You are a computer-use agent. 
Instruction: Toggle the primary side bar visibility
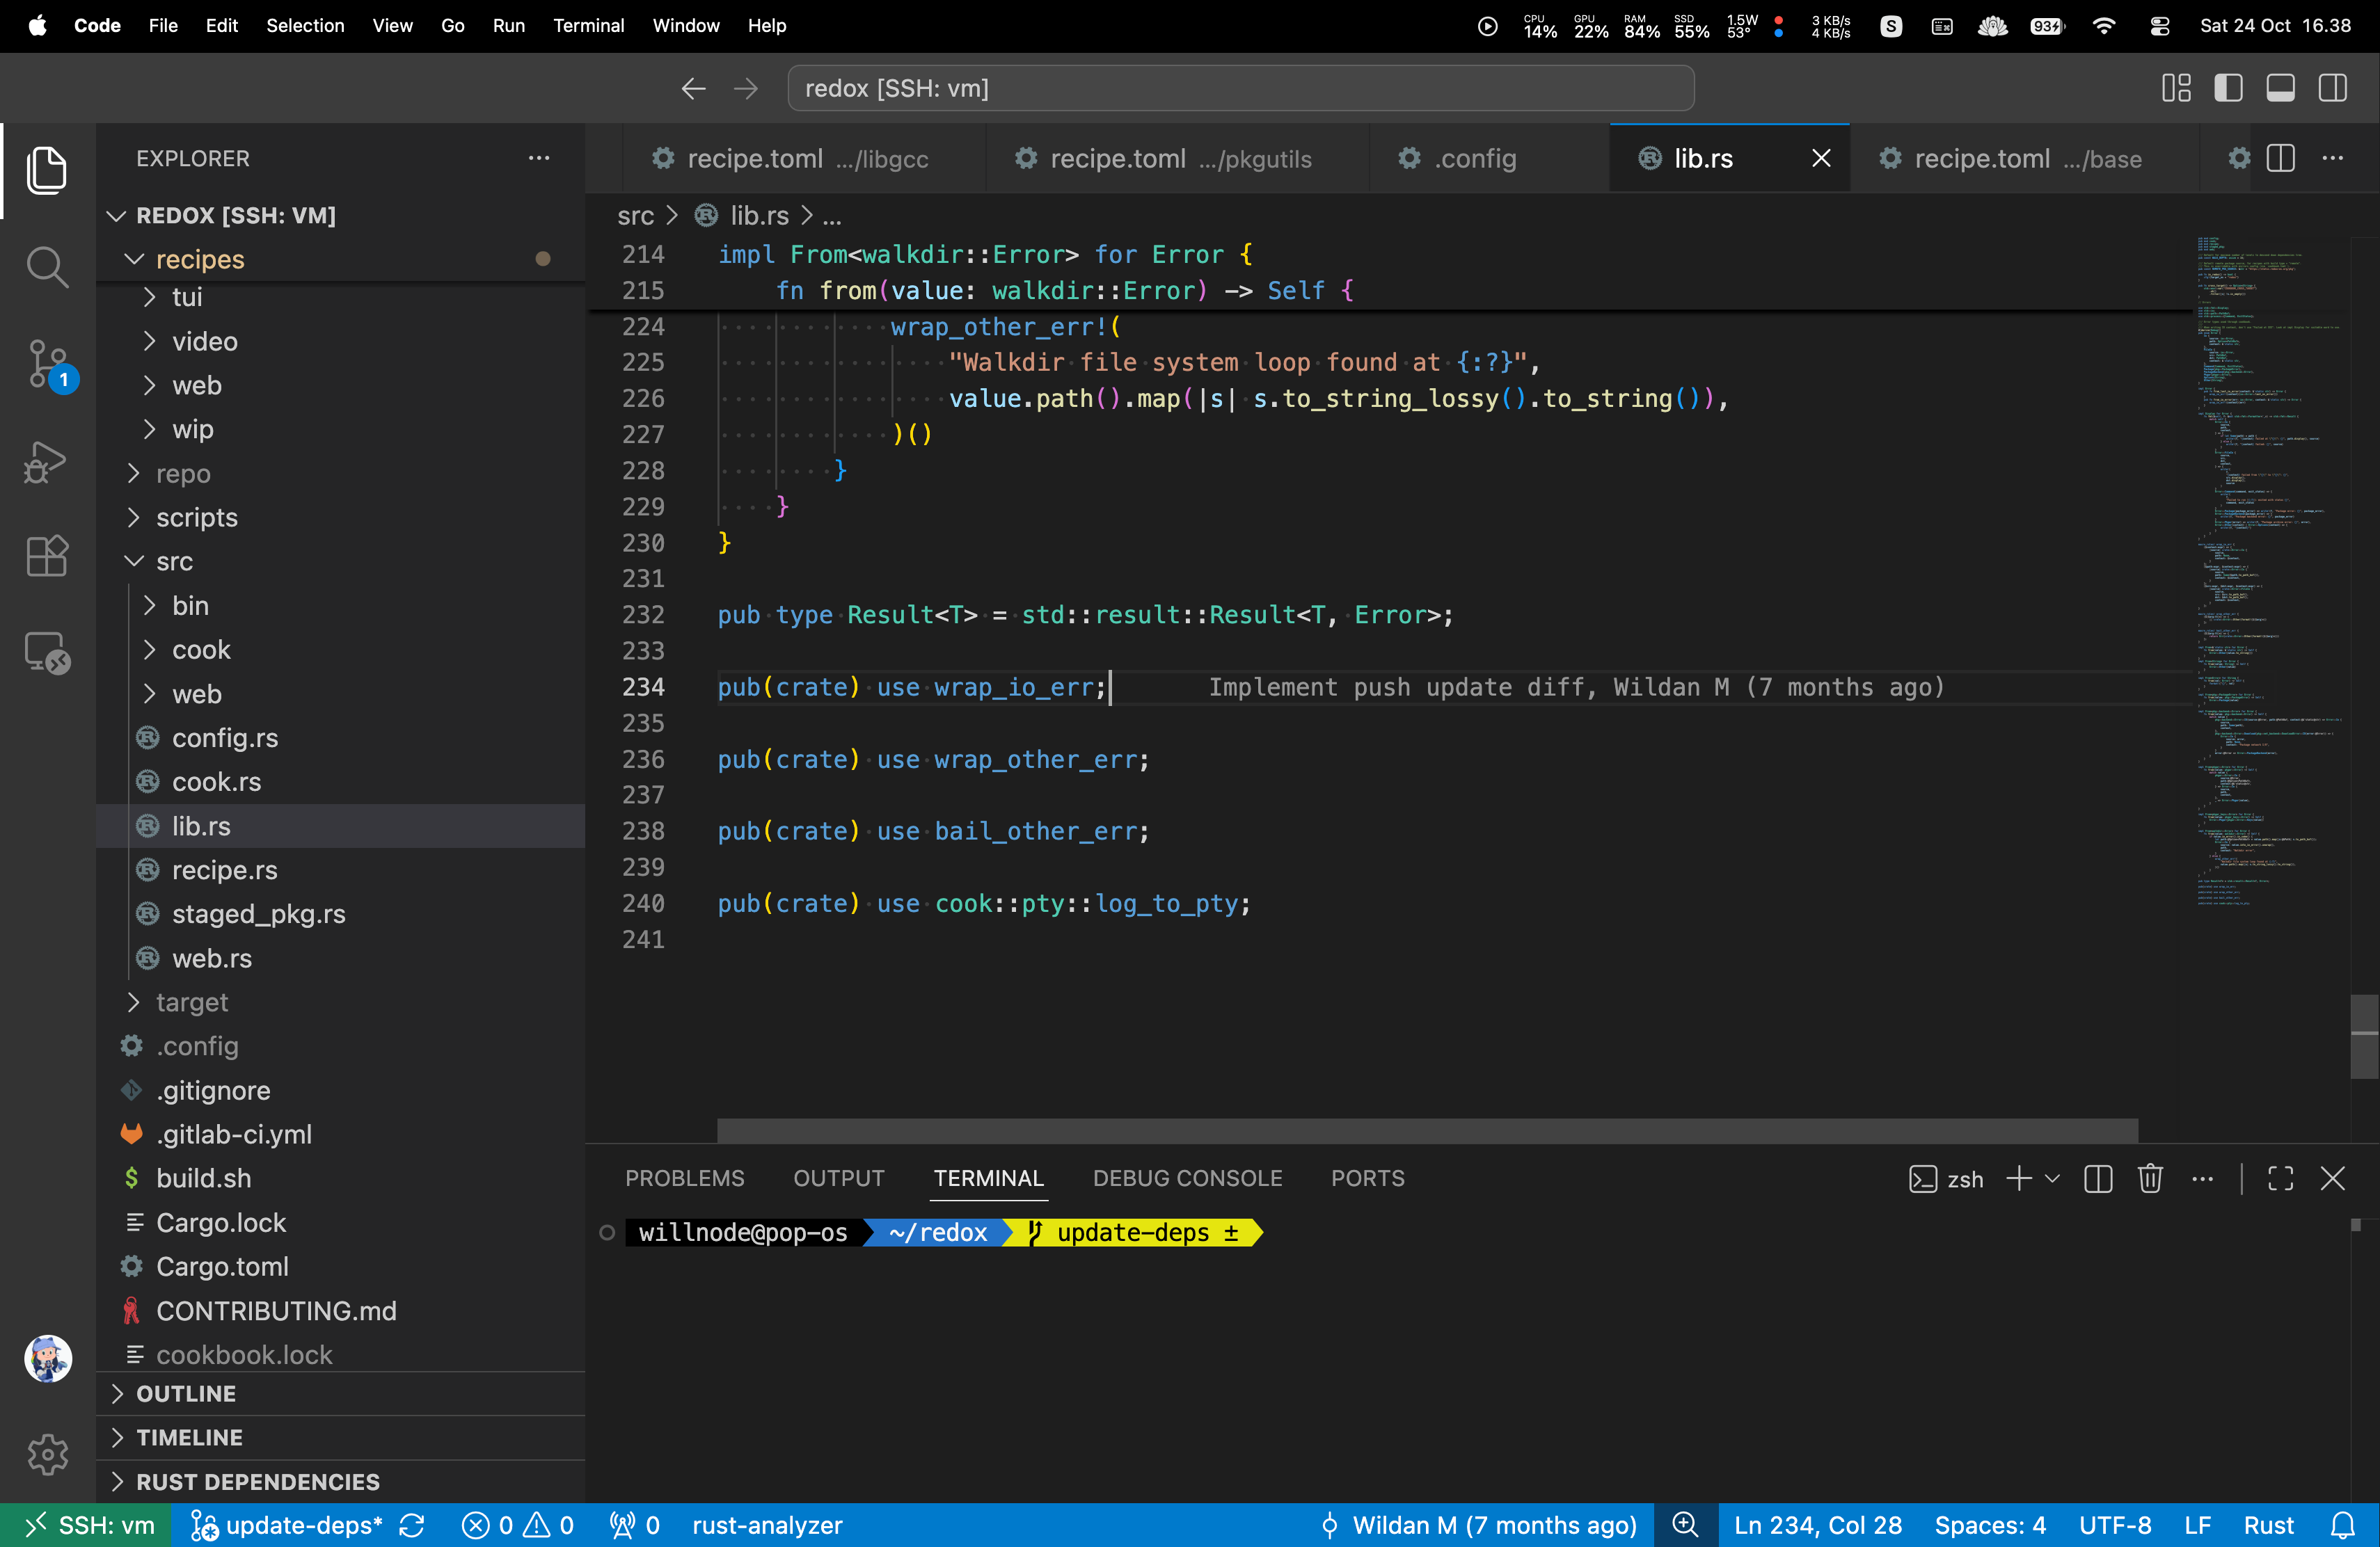(x=2228, y=89)
